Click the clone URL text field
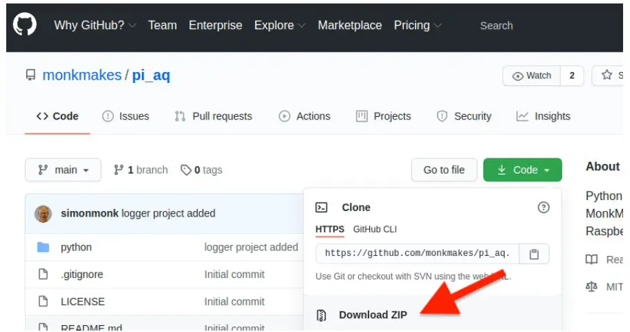This screenshot has width=630, height=332. click(x=418, y=254)
